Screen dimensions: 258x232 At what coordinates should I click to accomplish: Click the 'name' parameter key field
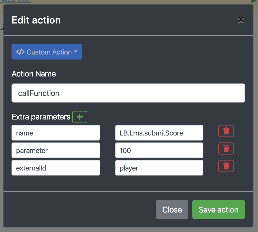coord(56,133)
